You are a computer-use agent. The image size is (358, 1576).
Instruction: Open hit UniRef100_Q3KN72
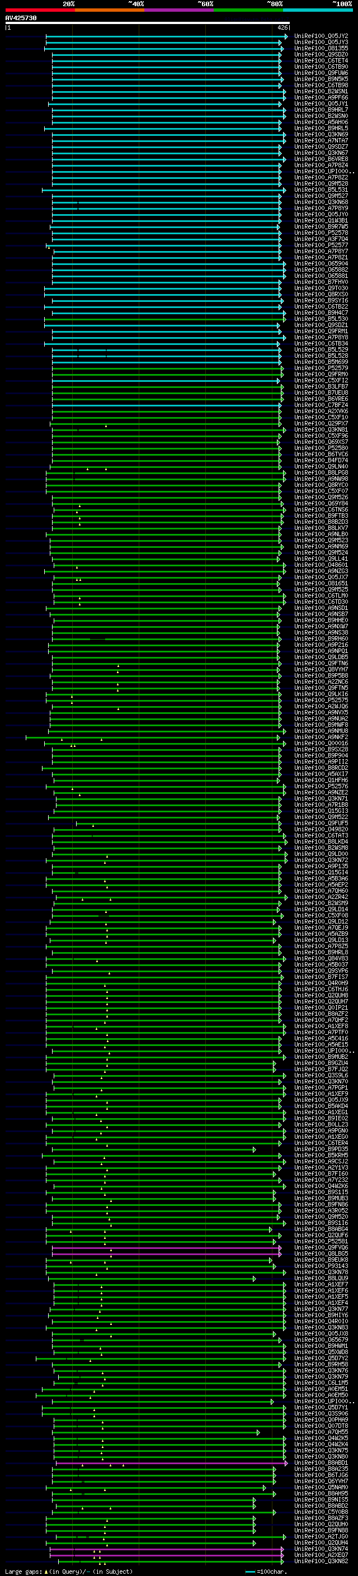(321, 860)
